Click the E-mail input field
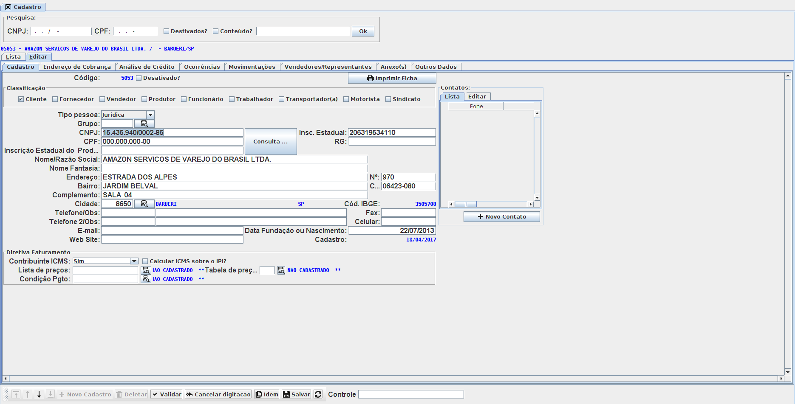 click(x=172, y=230)
